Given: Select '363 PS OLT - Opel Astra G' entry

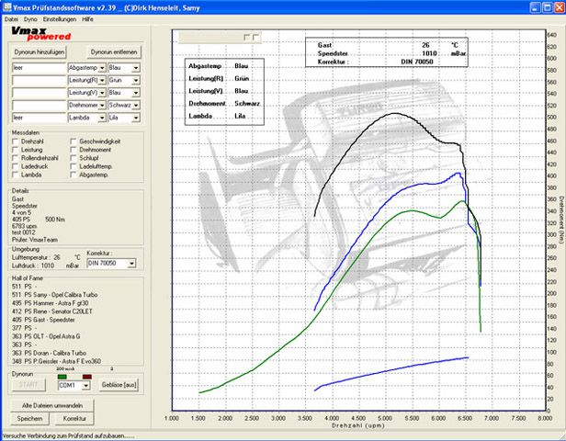Looking at the screenshot, I should pyautogui.click(x=46, y=336).
